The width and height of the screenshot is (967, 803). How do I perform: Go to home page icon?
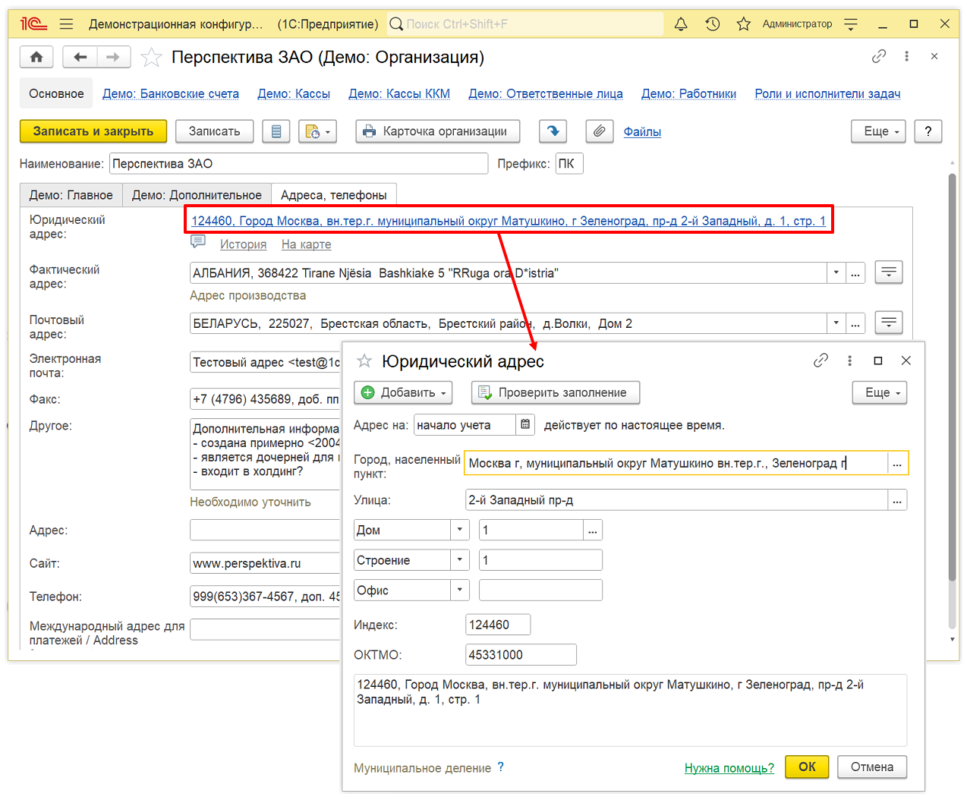point(36,57)
